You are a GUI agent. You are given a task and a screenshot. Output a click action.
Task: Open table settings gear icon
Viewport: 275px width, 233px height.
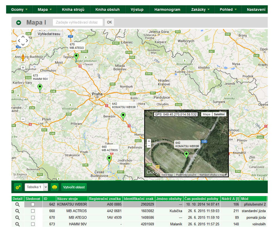pyautogui.click(x=18, y=187)
